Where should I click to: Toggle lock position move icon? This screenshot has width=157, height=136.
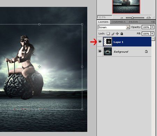click(x=117, y=33)
